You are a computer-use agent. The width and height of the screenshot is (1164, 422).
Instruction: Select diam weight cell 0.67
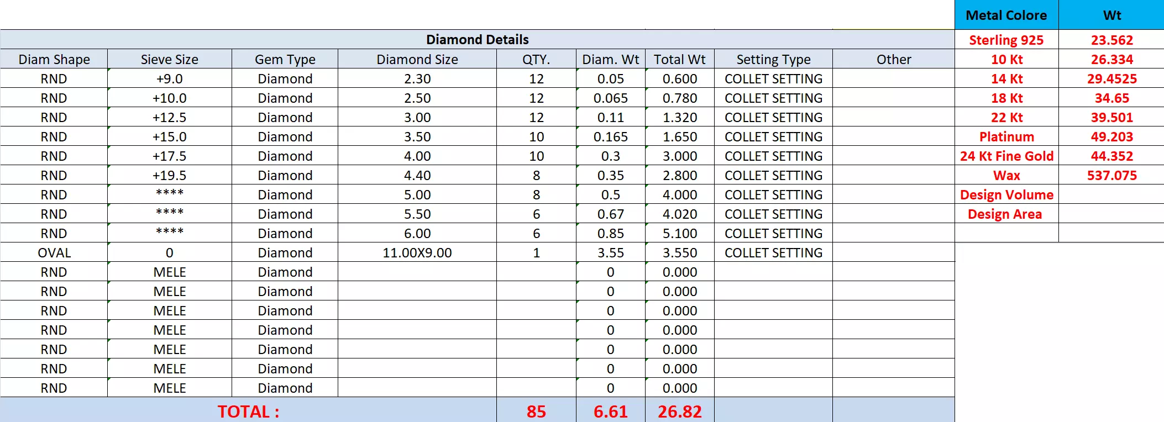pyautogui.click(x=611, y=214)
